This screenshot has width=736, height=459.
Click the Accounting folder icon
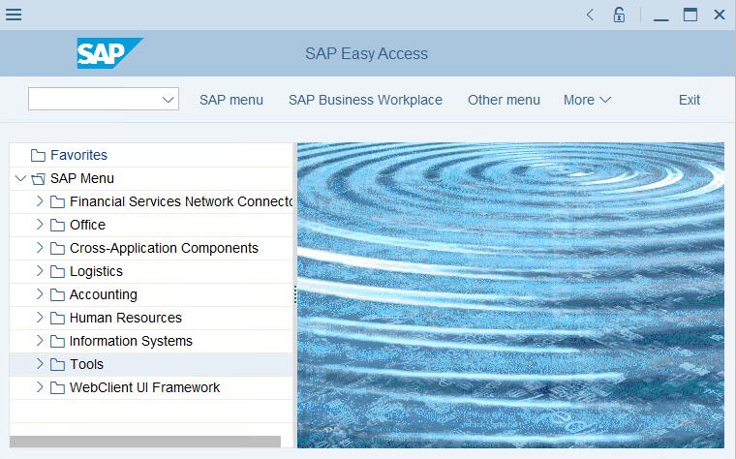point(57,294)
